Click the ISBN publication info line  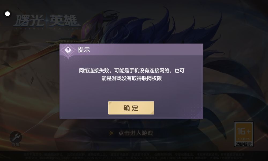[x=134, y=158]
